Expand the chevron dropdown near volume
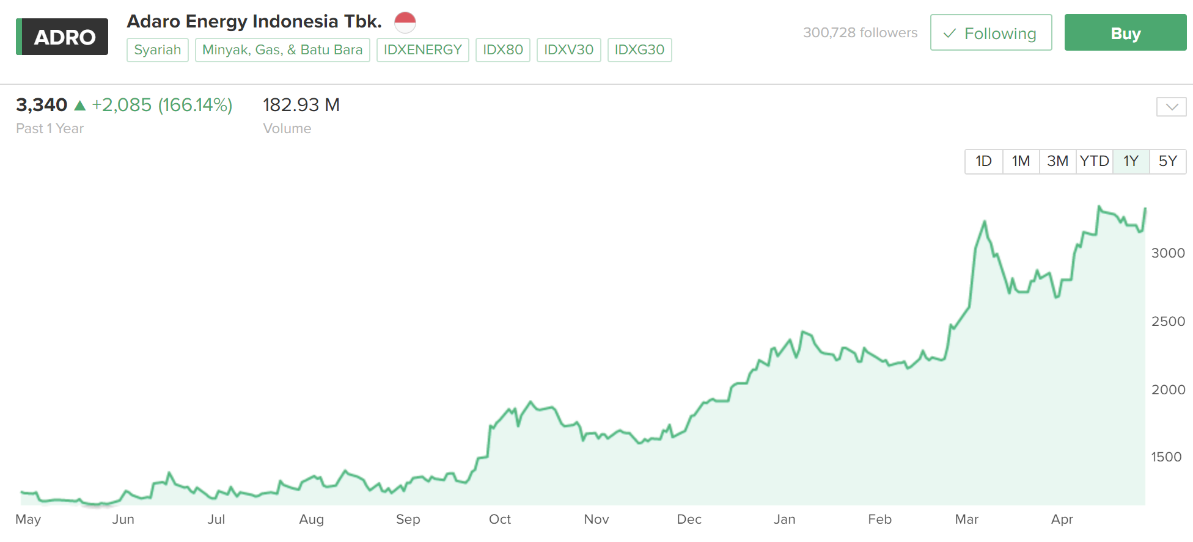 coord(1171,107)
